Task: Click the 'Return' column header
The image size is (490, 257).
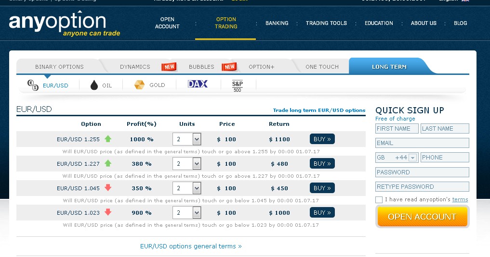Action: (279, 124)
